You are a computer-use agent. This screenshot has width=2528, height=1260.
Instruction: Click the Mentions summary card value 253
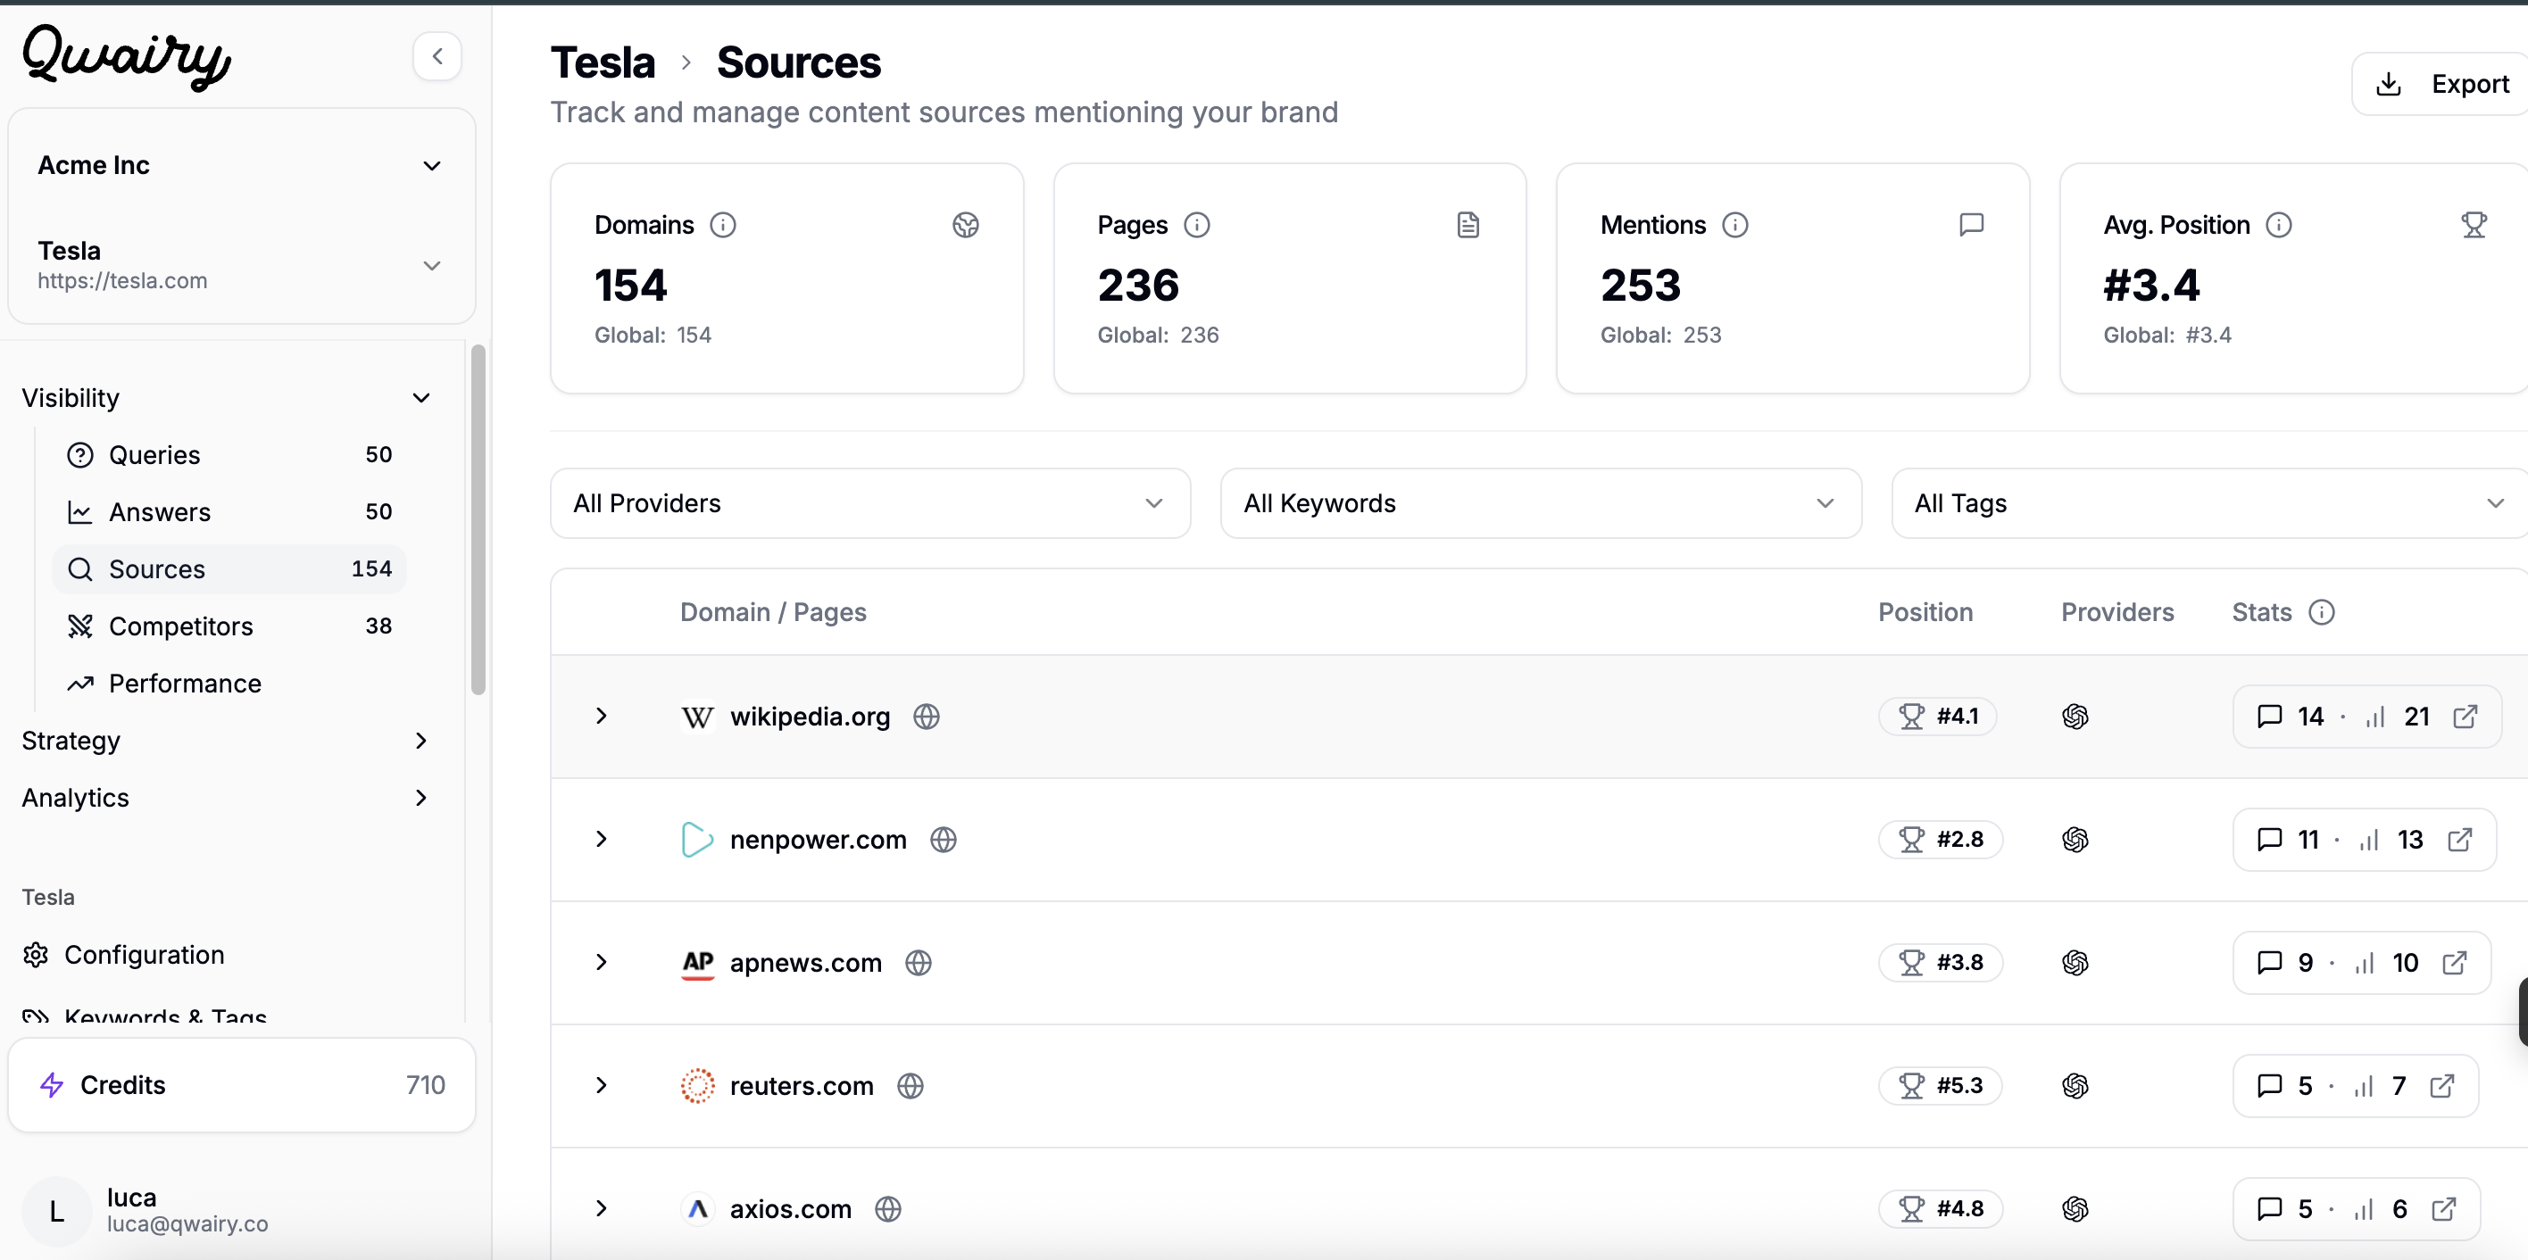click(x=1640, y=286)
